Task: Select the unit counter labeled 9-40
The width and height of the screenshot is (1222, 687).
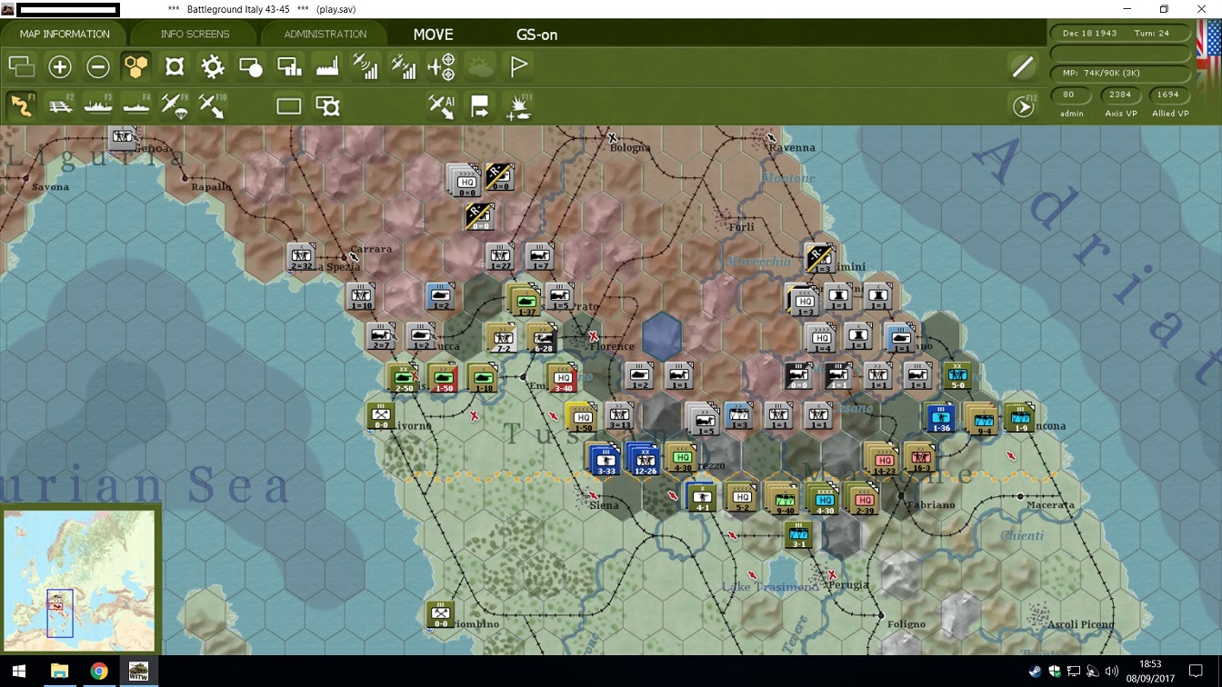Action: point(784,499)
